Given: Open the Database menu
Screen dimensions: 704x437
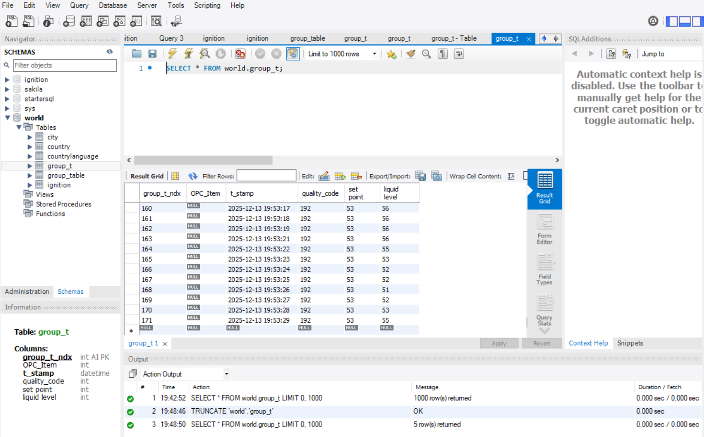Looking at the screenshot, I should click(x=113, y=5).
